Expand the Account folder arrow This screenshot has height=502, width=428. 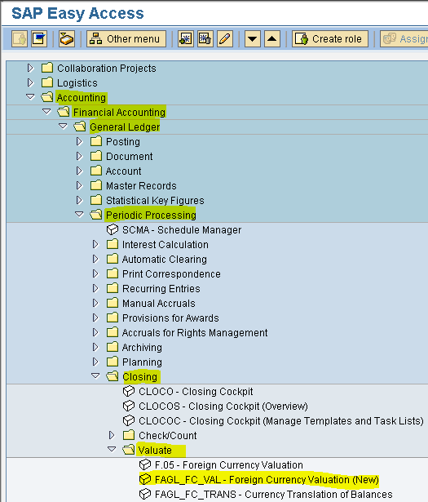(x=79, y=171)
